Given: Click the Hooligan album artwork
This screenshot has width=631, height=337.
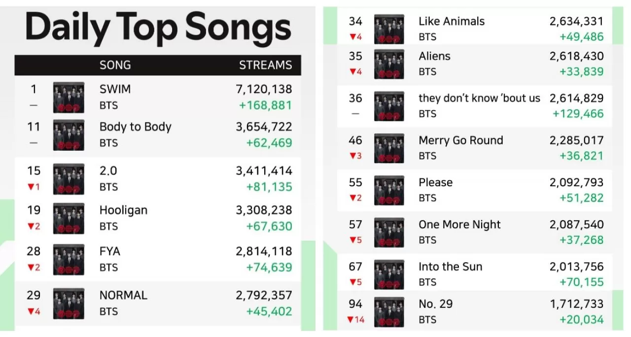Looking at the screenshot, I should (69, 218).
